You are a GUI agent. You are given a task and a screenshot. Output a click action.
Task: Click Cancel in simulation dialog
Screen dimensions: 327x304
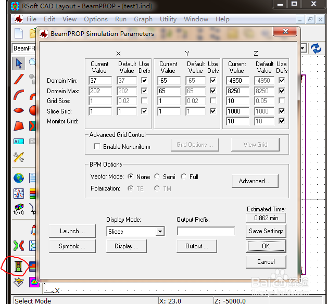[266, 262]
